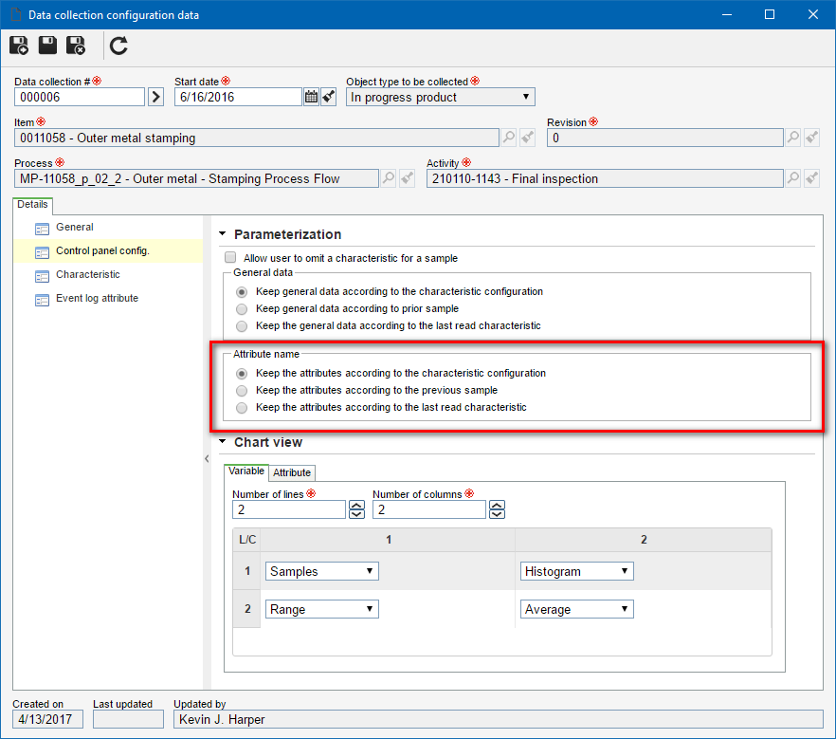Image resolution: width=836 pixels, height=739 pixels.
Task: Click the Save floppy disk icon
Action: click(47, 46)
